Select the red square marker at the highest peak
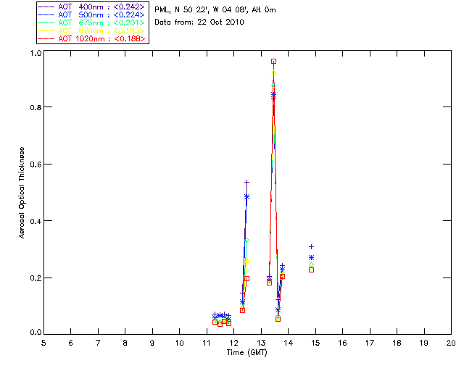Viewport: 464px width, 371px height. pyautogui.click(x=274, y=62)
